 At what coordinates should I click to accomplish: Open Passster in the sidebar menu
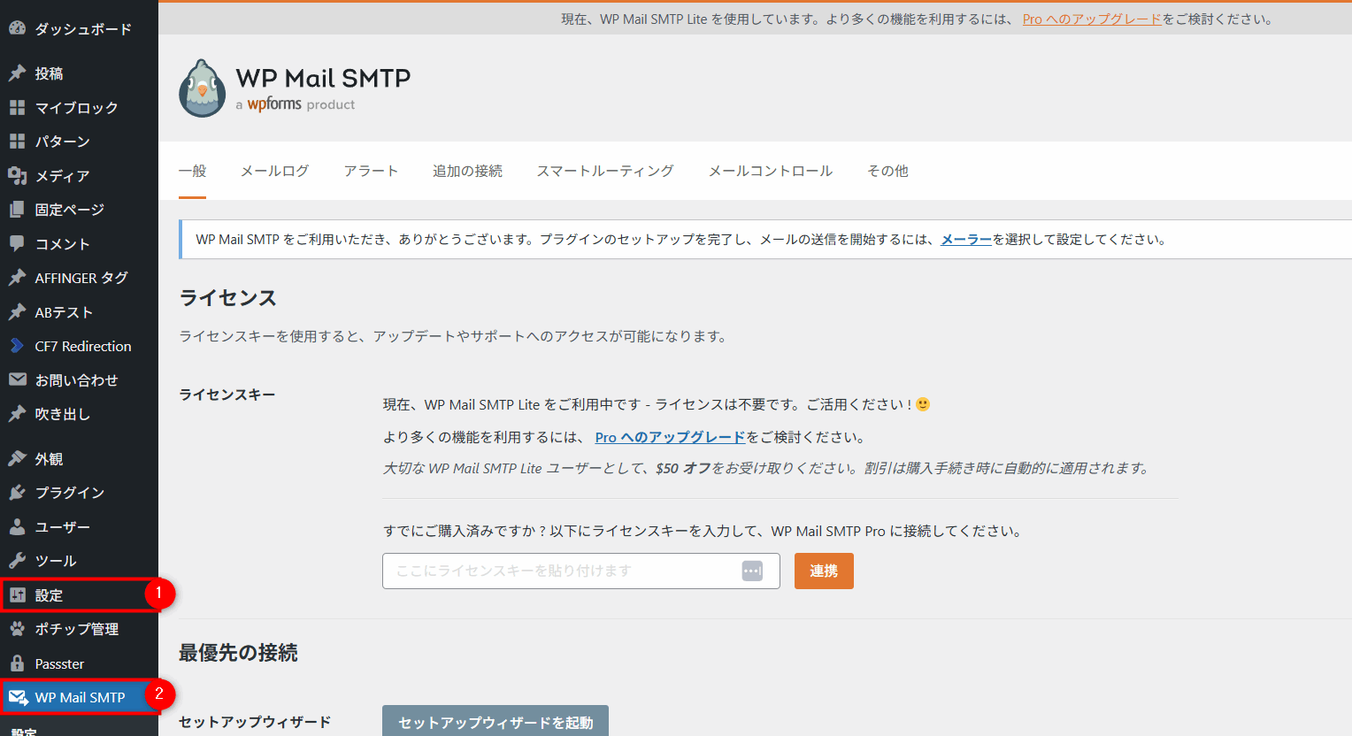pos(79,663)
